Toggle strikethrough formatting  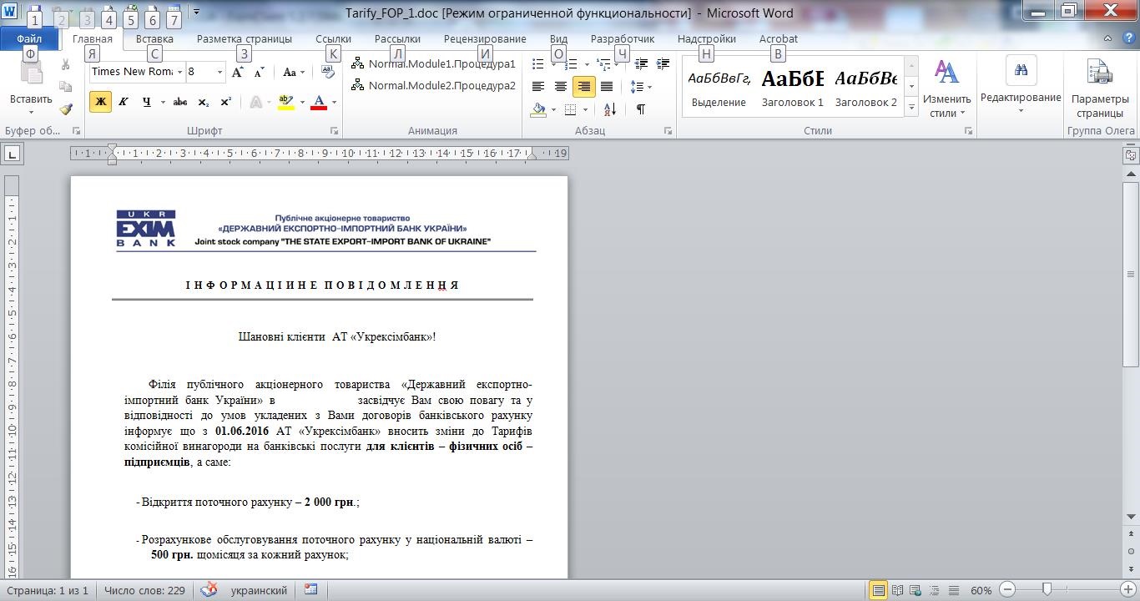pyautogui.click(x=179, y=102)
